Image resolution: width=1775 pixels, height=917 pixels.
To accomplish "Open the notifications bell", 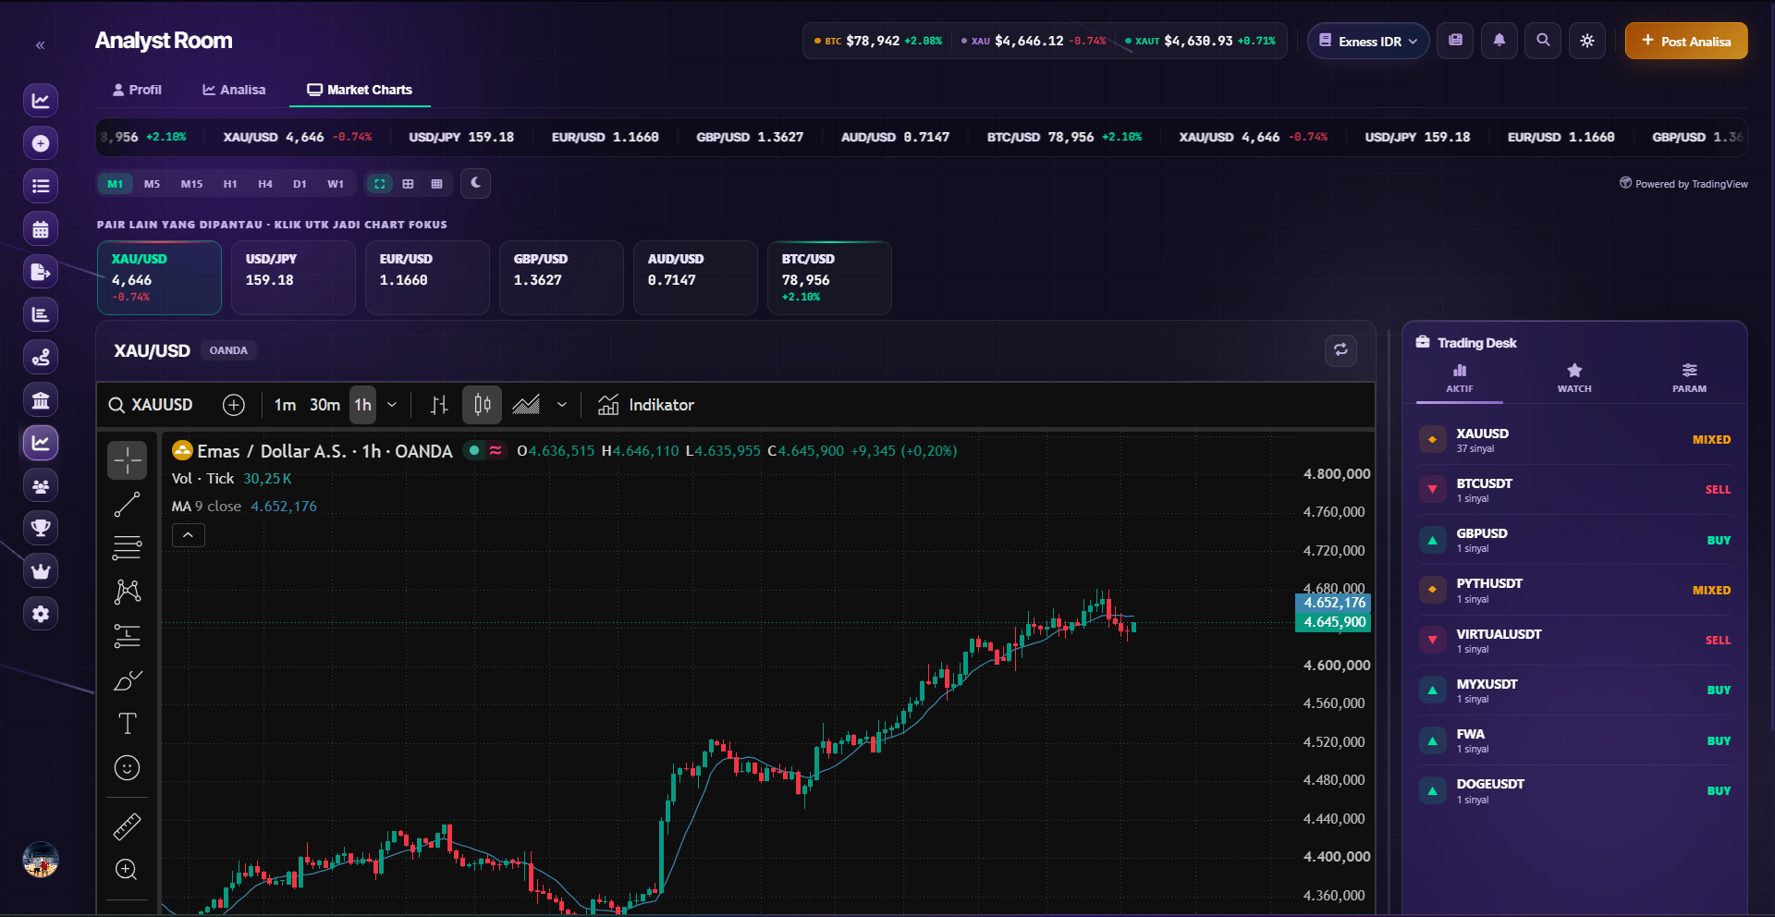I will (1500, 41).
